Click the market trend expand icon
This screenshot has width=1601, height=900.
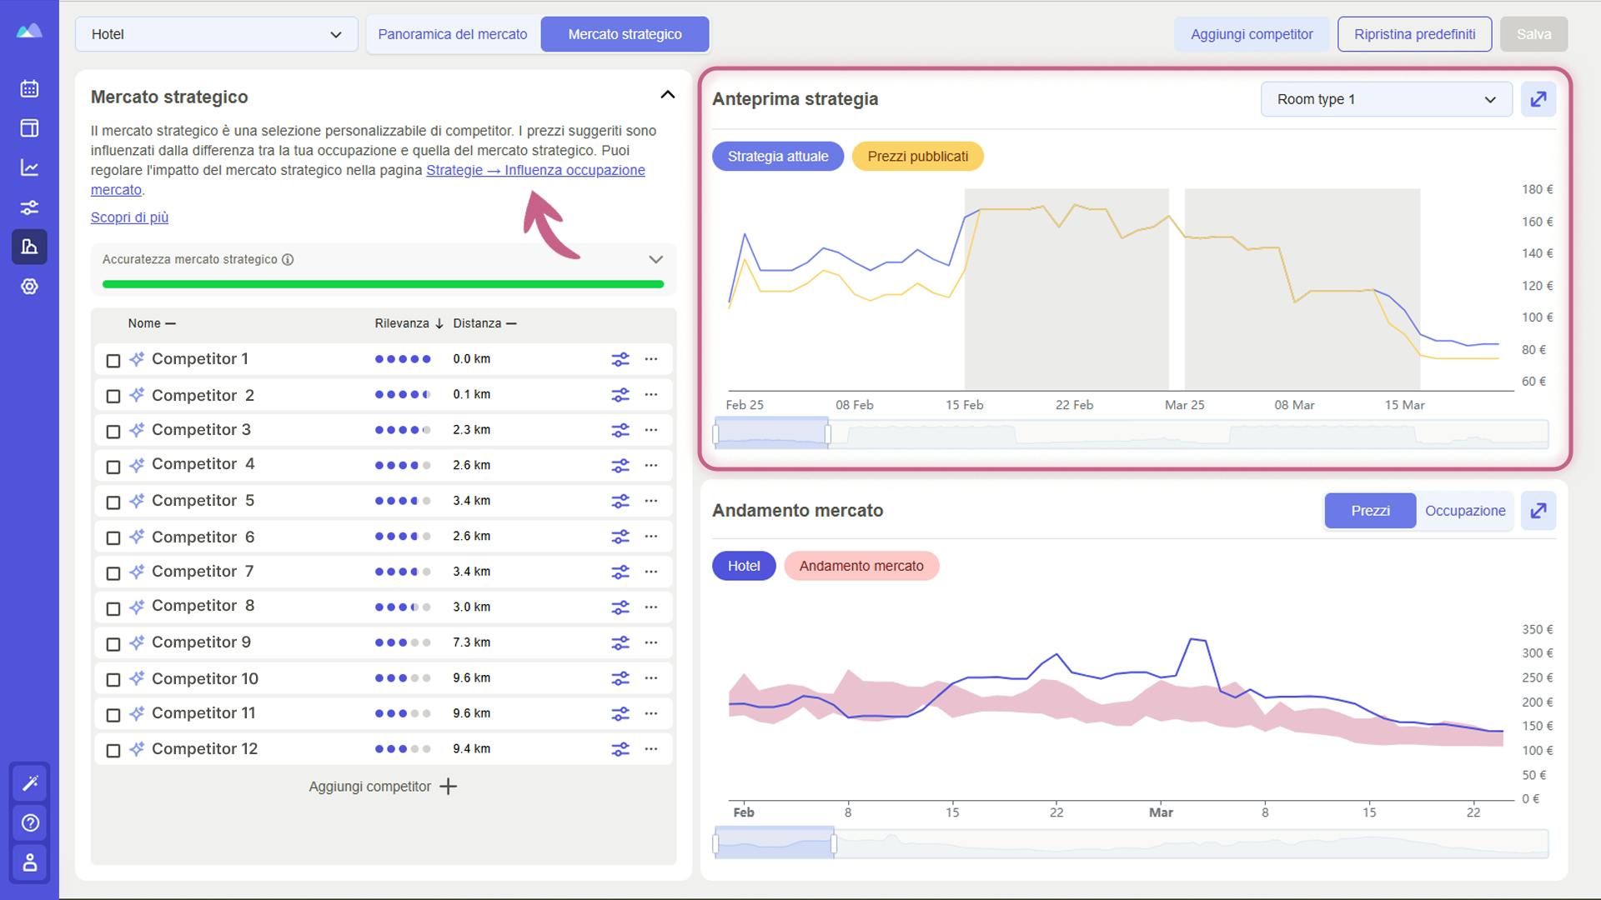tap(1539, 510)
